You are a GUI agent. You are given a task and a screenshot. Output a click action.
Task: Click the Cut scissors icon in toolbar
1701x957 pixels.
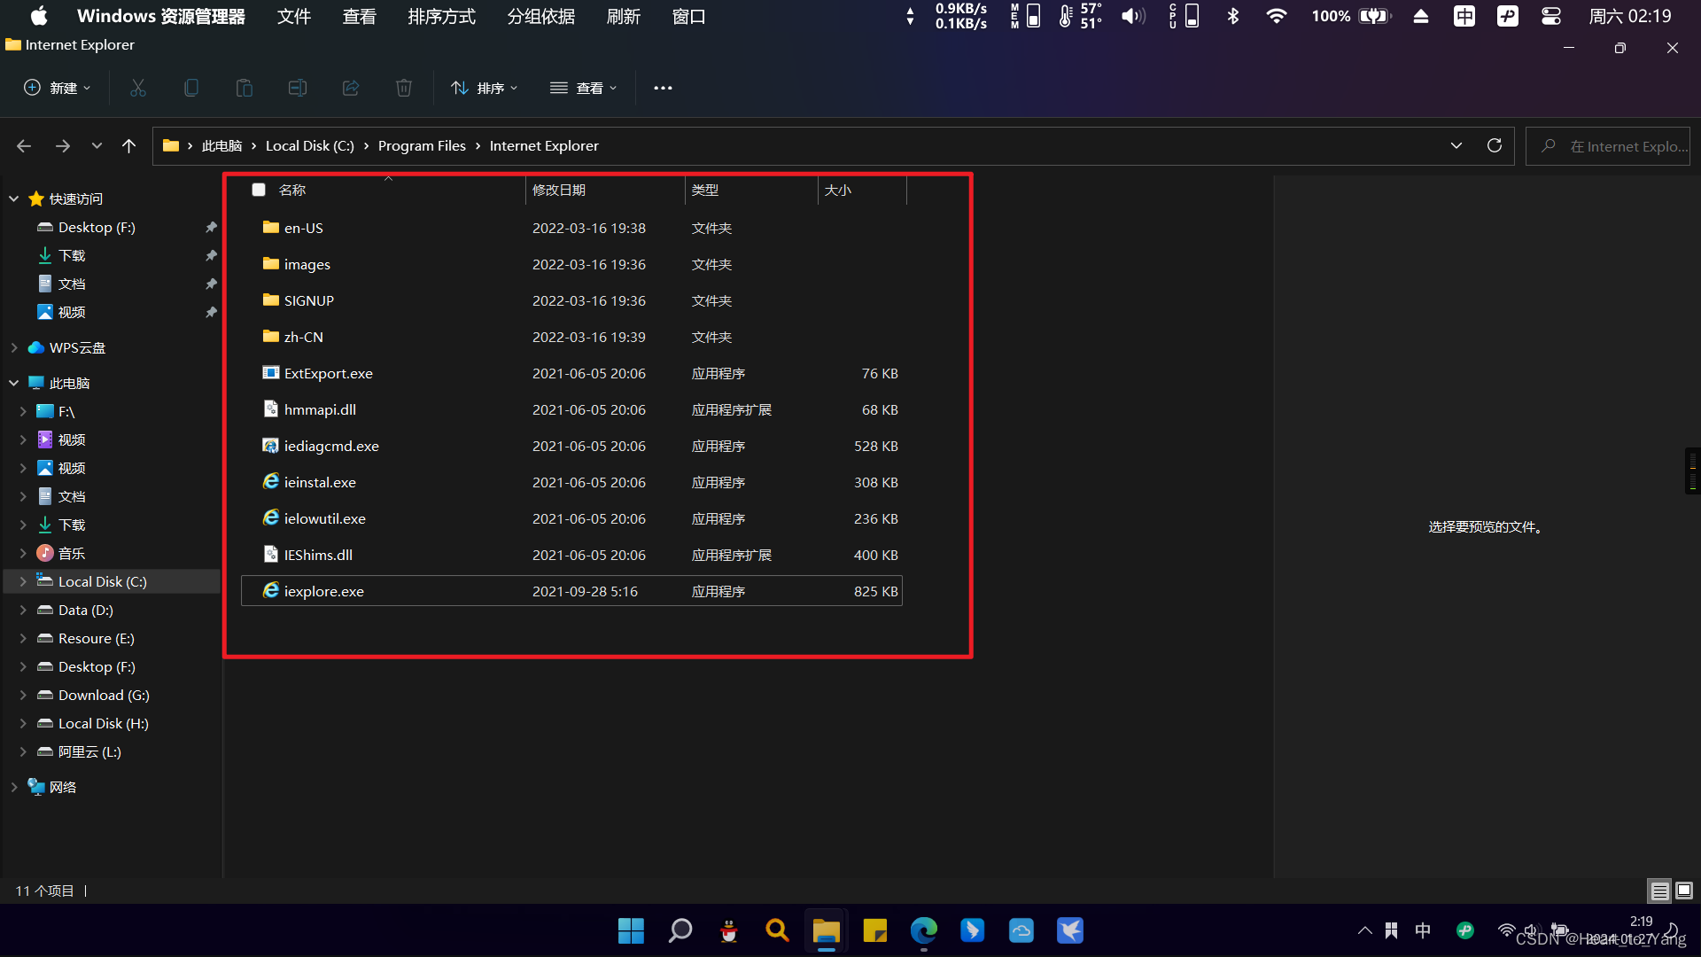click(138, 88)
